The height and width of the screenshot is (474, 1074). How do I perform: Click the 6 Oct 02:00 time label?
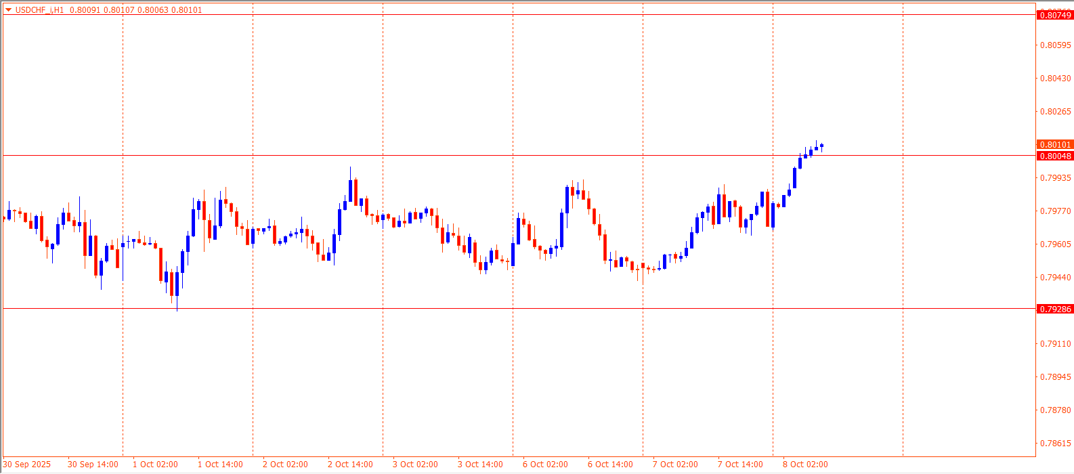pos(545,465)
